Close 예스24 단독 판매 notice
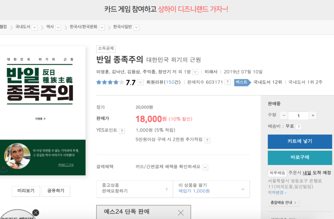The image size is (334, 219). 181,213
